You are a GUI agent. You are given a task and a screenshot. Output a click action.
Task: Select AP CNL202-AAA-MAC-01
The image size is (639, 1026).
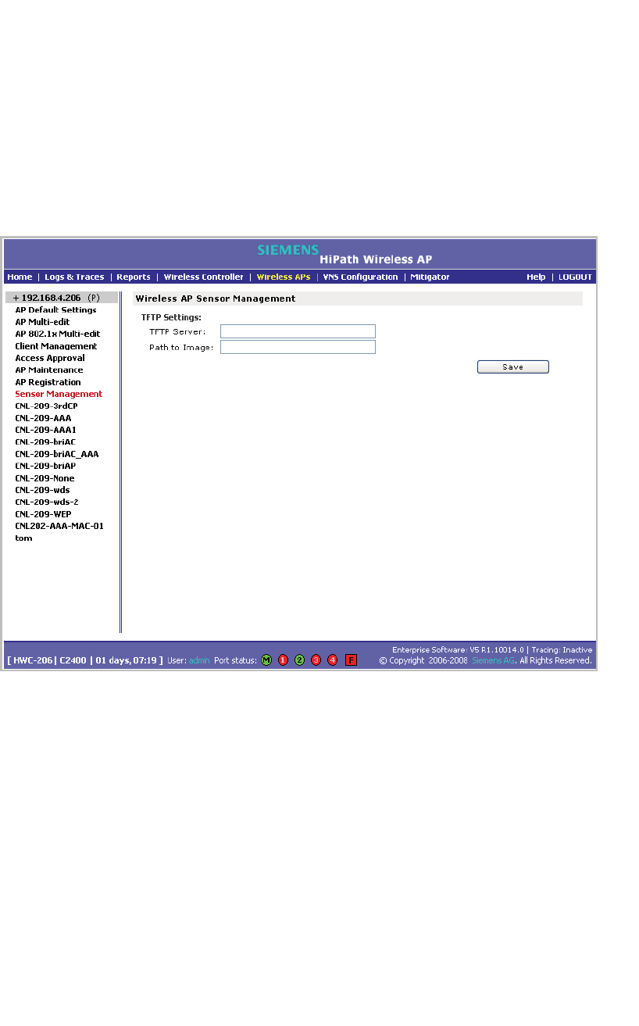click(x=59, y=526)
